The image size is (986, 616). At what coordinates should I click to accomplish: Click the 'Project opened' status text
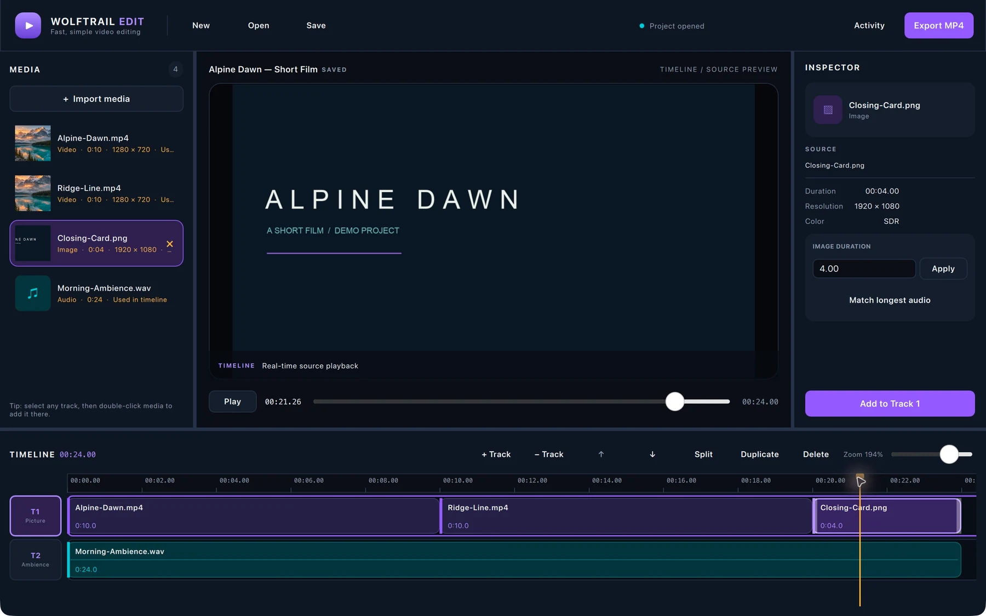click(x=677, y=26)
